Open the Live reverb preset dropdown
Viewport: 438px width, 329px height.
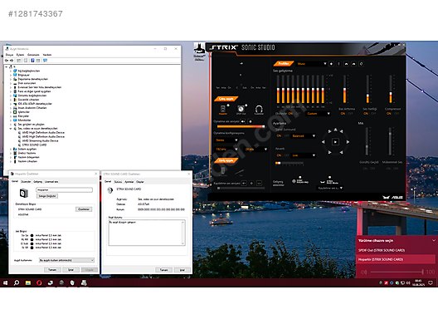(x=304, y=155)
